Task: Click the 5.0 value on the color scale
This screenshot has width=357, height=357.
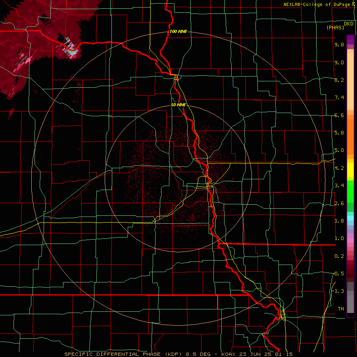Action: pyautogui.click(x=339, y=150)
